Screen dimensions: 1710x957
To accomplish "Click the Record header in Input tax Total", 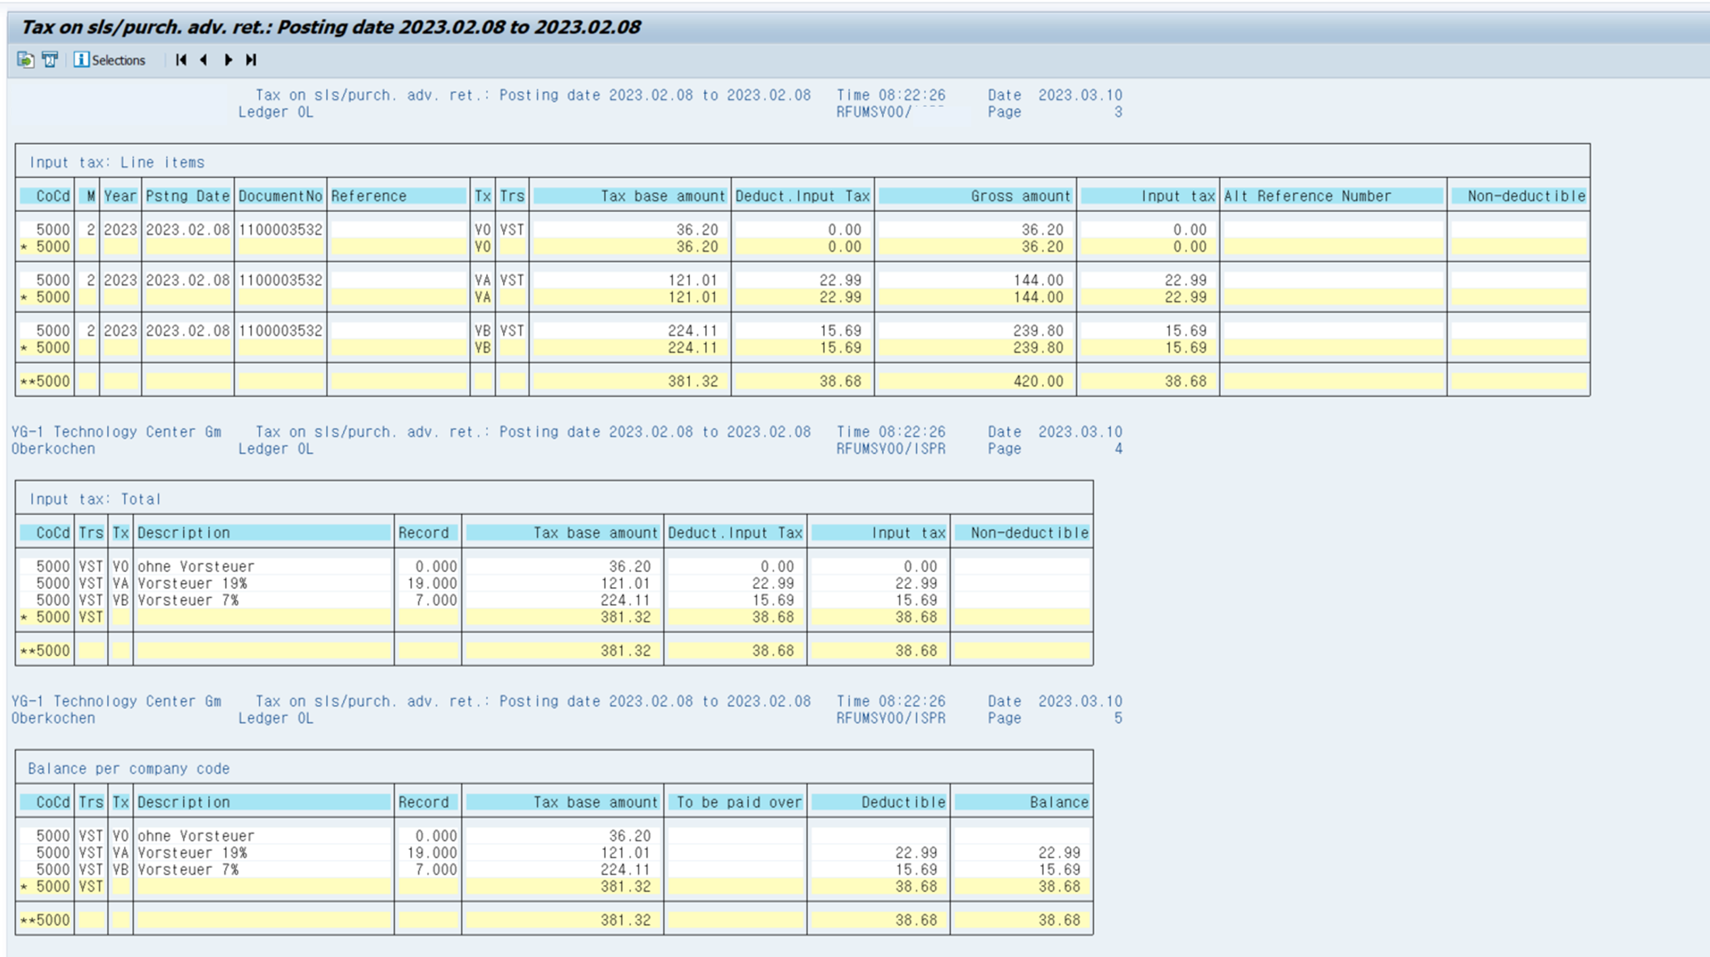I will point(423,533).
